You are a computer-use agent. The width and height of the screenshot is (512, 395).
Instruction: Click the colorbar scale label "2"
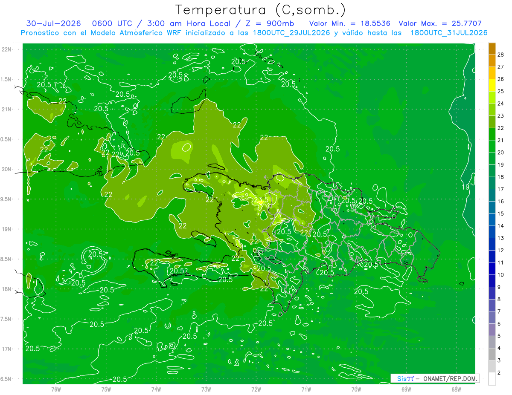[x=499, y=373]
